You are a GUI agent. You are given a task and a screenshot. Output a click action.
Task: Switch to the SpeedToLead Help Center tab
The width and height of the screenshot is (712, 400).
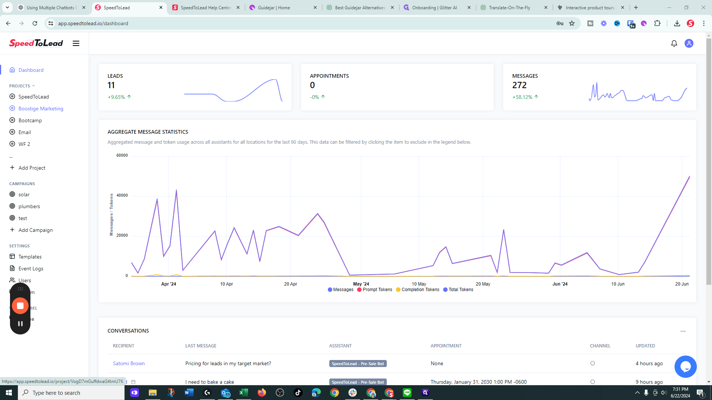206,7
